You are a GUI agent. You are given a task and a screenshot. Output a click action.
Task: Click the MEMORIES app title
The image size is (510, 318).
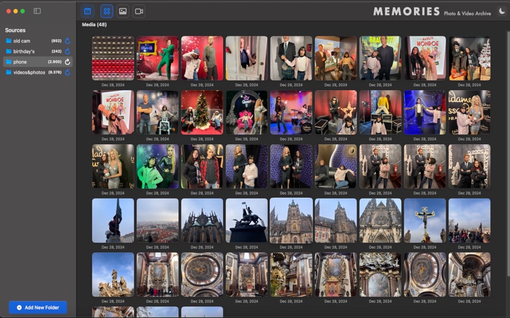(407, 11)
